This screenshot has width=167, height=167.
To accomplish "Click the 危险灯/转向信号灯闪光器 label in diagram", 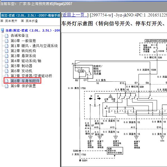I will tap(98, 70).
